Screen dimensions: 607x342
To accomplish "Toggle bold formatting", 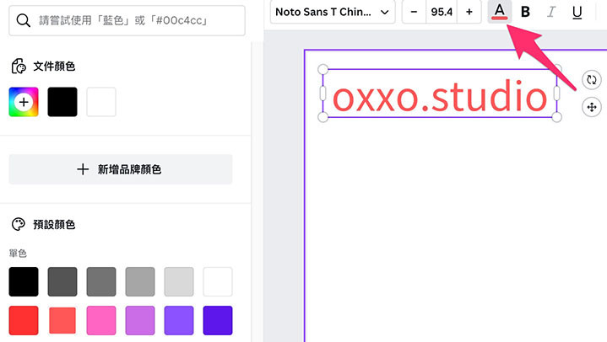I will (x=525, y=12).
